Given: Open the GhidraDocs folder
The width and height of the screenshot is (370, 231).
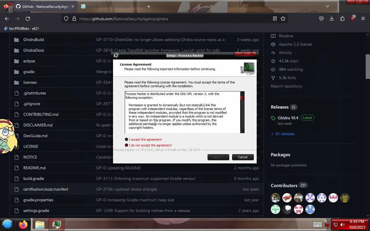Looking at the screenshot, I should coord(34,50).
